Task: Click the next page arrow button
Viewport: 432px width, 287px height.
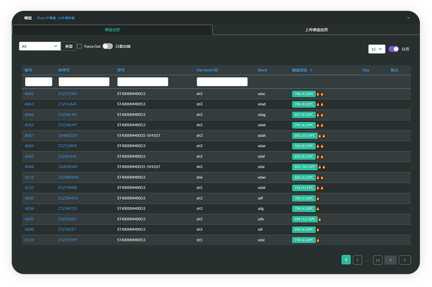Action: tap(405, 260)
